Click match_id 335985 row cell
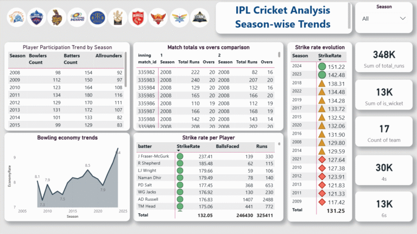 point(146,96)
